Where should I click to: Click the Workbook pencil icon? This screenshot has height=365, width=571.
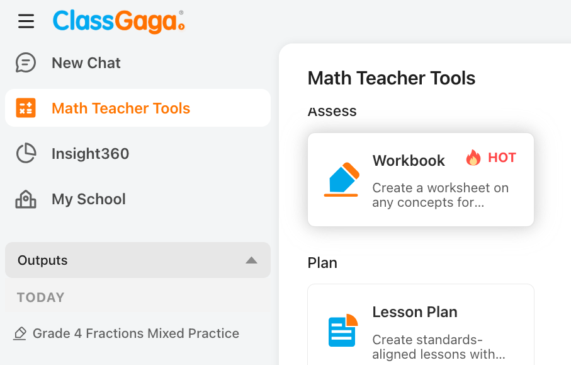[342, 180]
